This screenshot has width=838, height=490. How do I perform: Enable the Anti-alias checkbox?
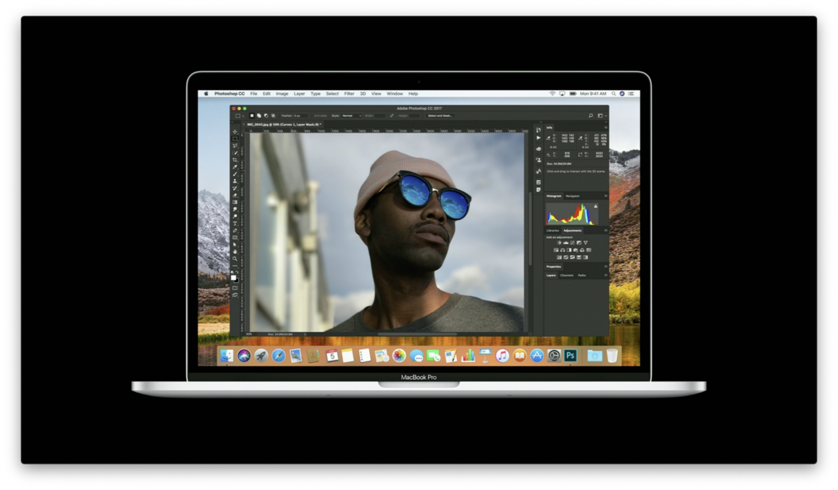click(x=313, y=116)
